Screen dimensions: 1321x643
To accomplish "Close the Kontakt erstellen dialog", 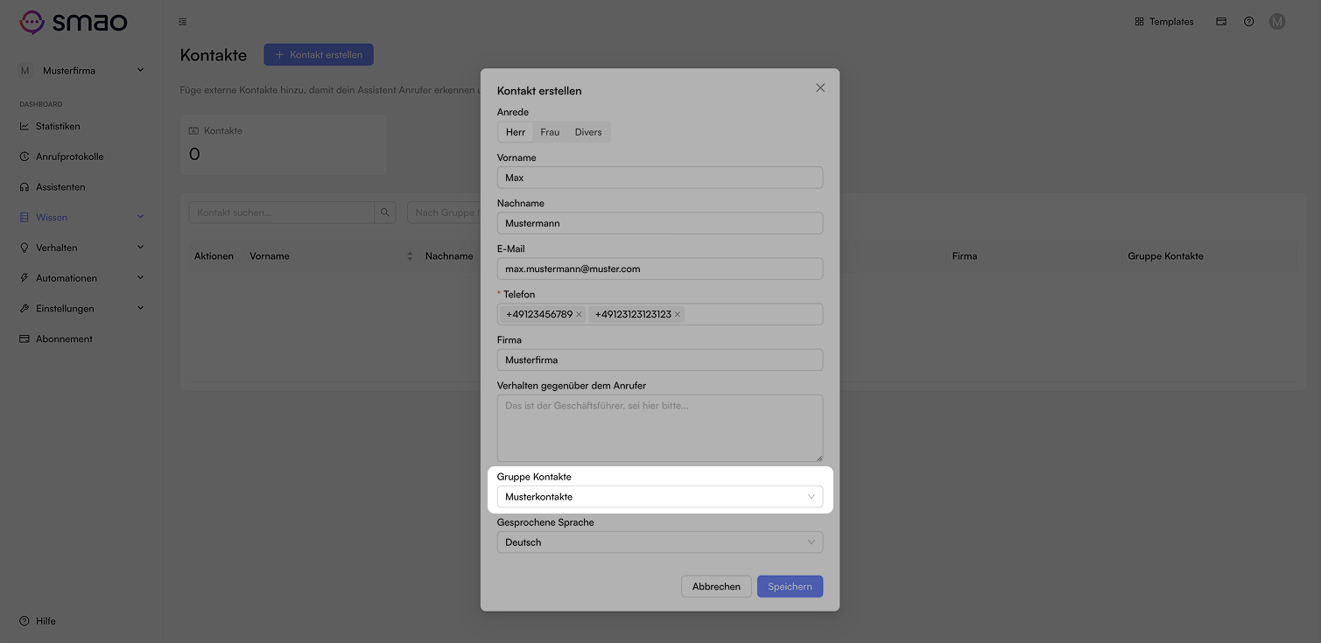I will [x=820, y=87].
